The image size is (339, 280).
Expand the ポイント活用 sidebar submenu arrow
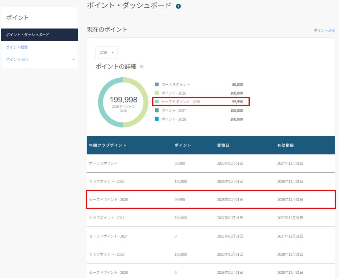[x=73, y=59]
